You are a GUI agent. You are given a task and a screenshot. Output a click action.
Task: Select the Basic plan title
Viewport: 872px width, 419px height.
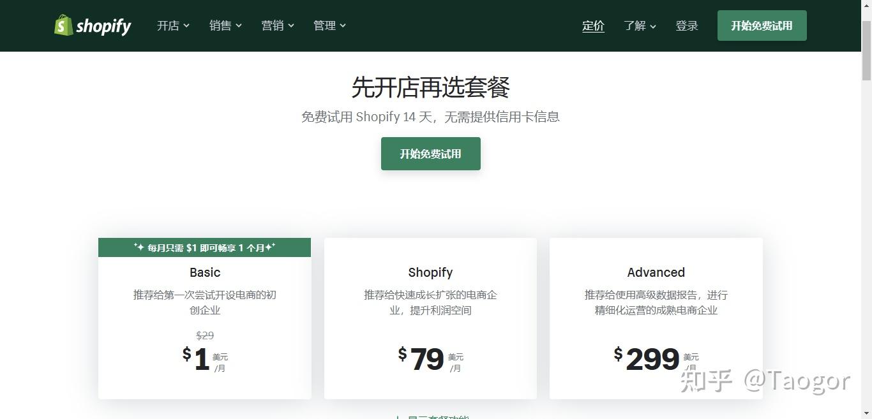point(205,272)
